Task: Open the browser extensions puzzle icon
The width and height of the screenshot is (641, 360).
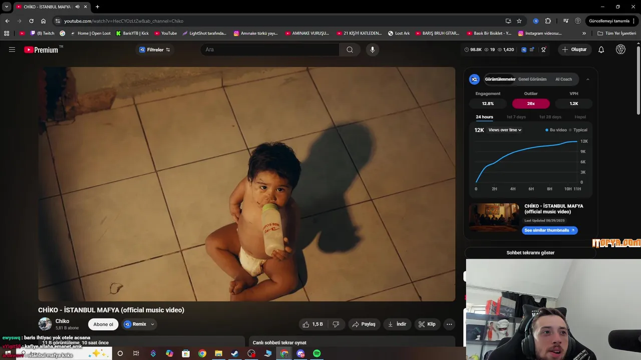Action: tap(548, 21)
